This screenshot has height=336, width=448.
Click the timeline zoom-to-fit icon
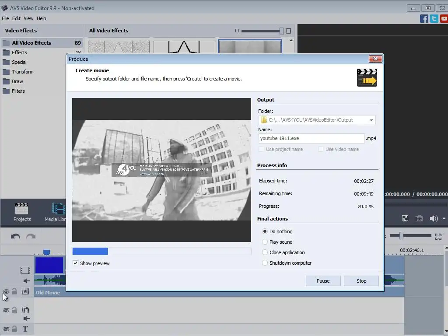[x=438, y=237]
